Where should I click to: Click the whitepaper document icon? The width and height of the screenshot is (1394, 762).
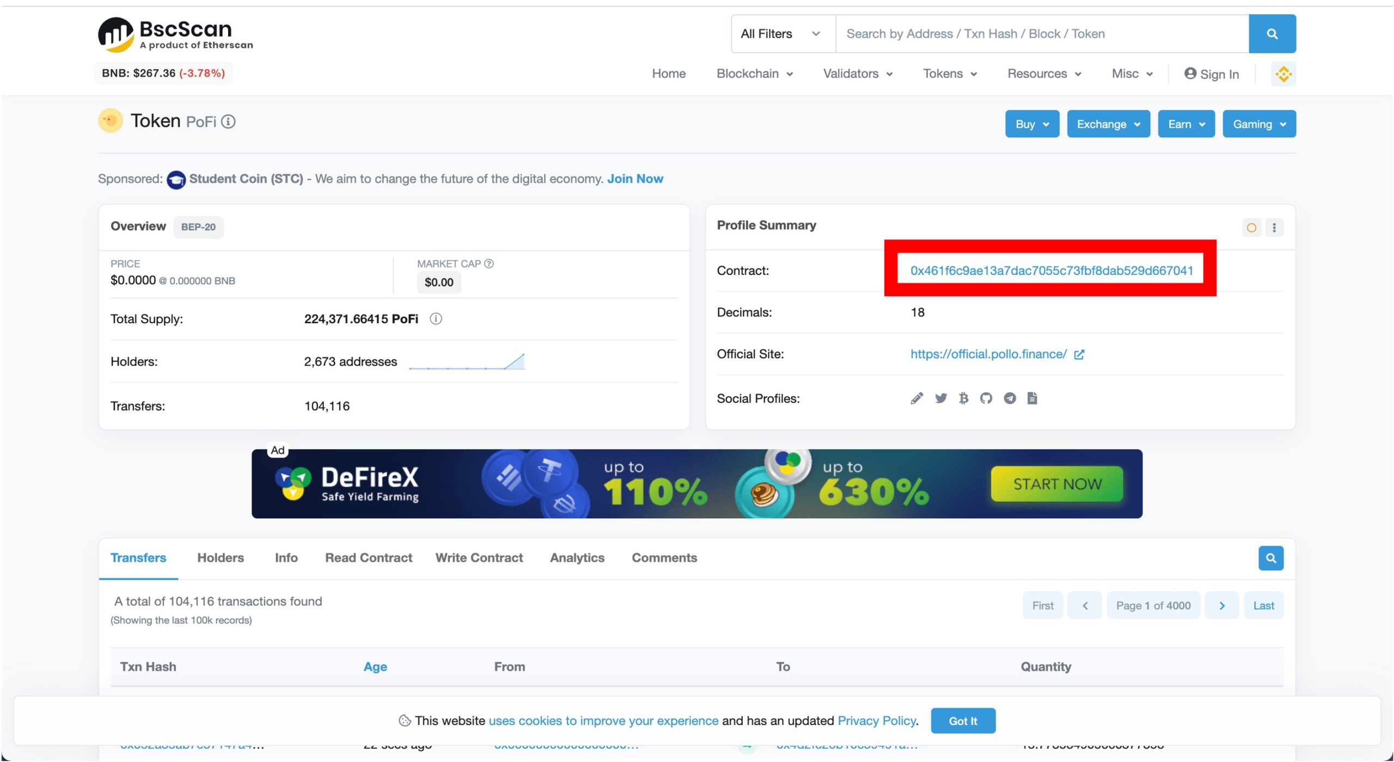[x=1032, y=398]
